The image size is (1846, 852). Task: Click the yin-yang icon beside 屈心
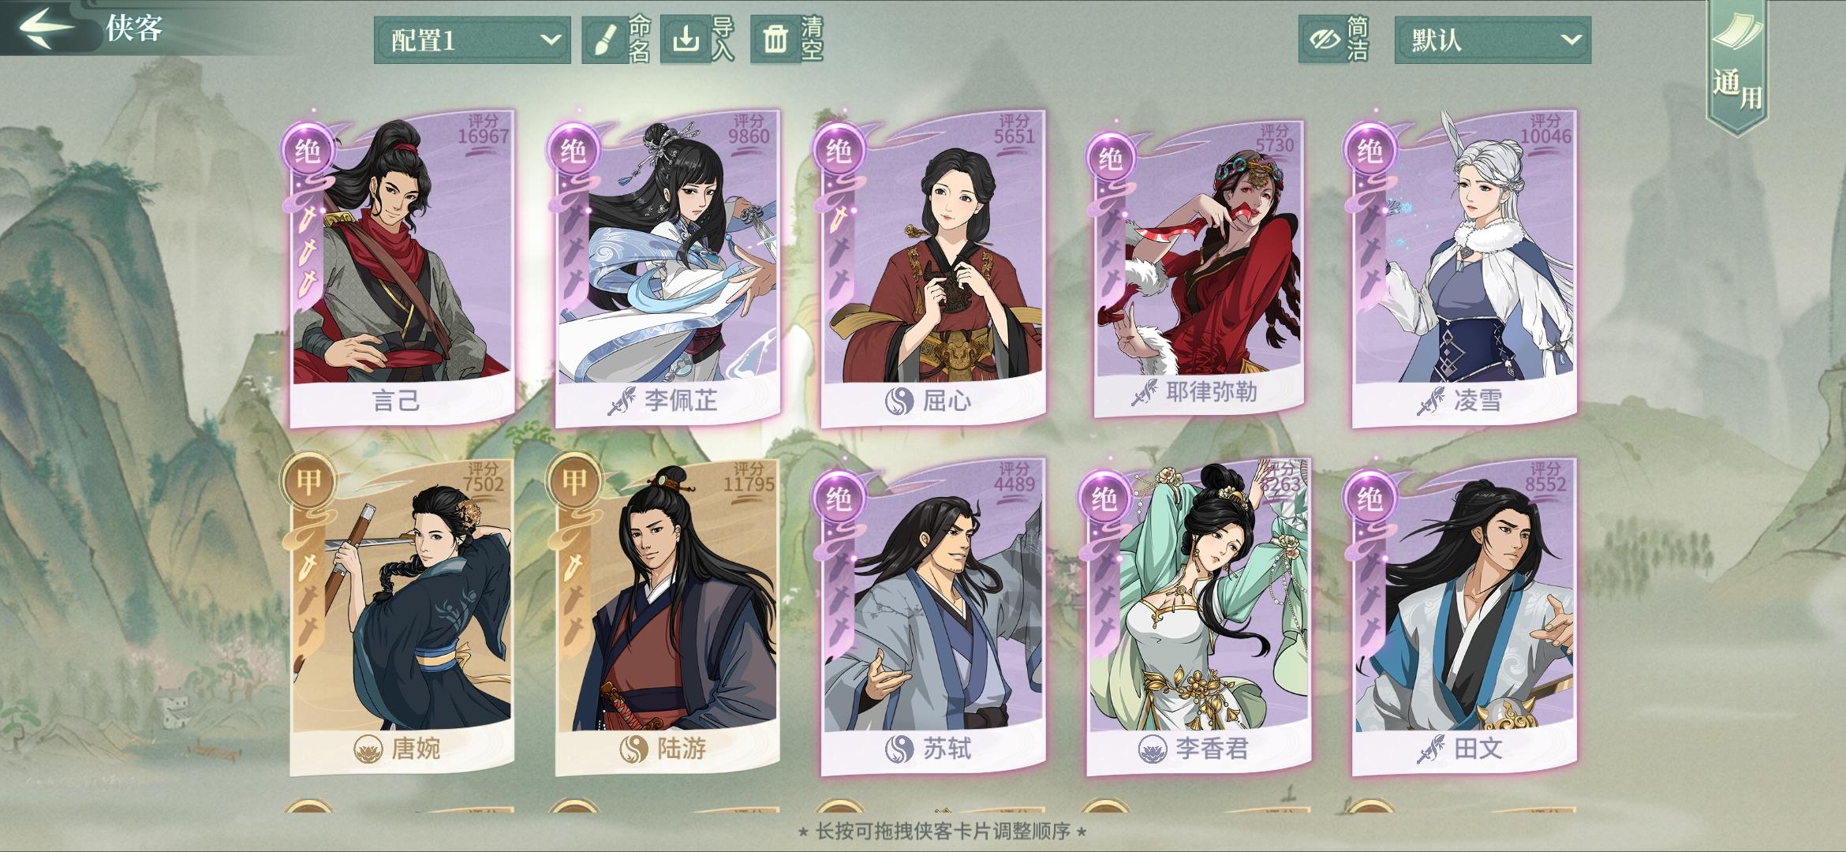point(899,402)
